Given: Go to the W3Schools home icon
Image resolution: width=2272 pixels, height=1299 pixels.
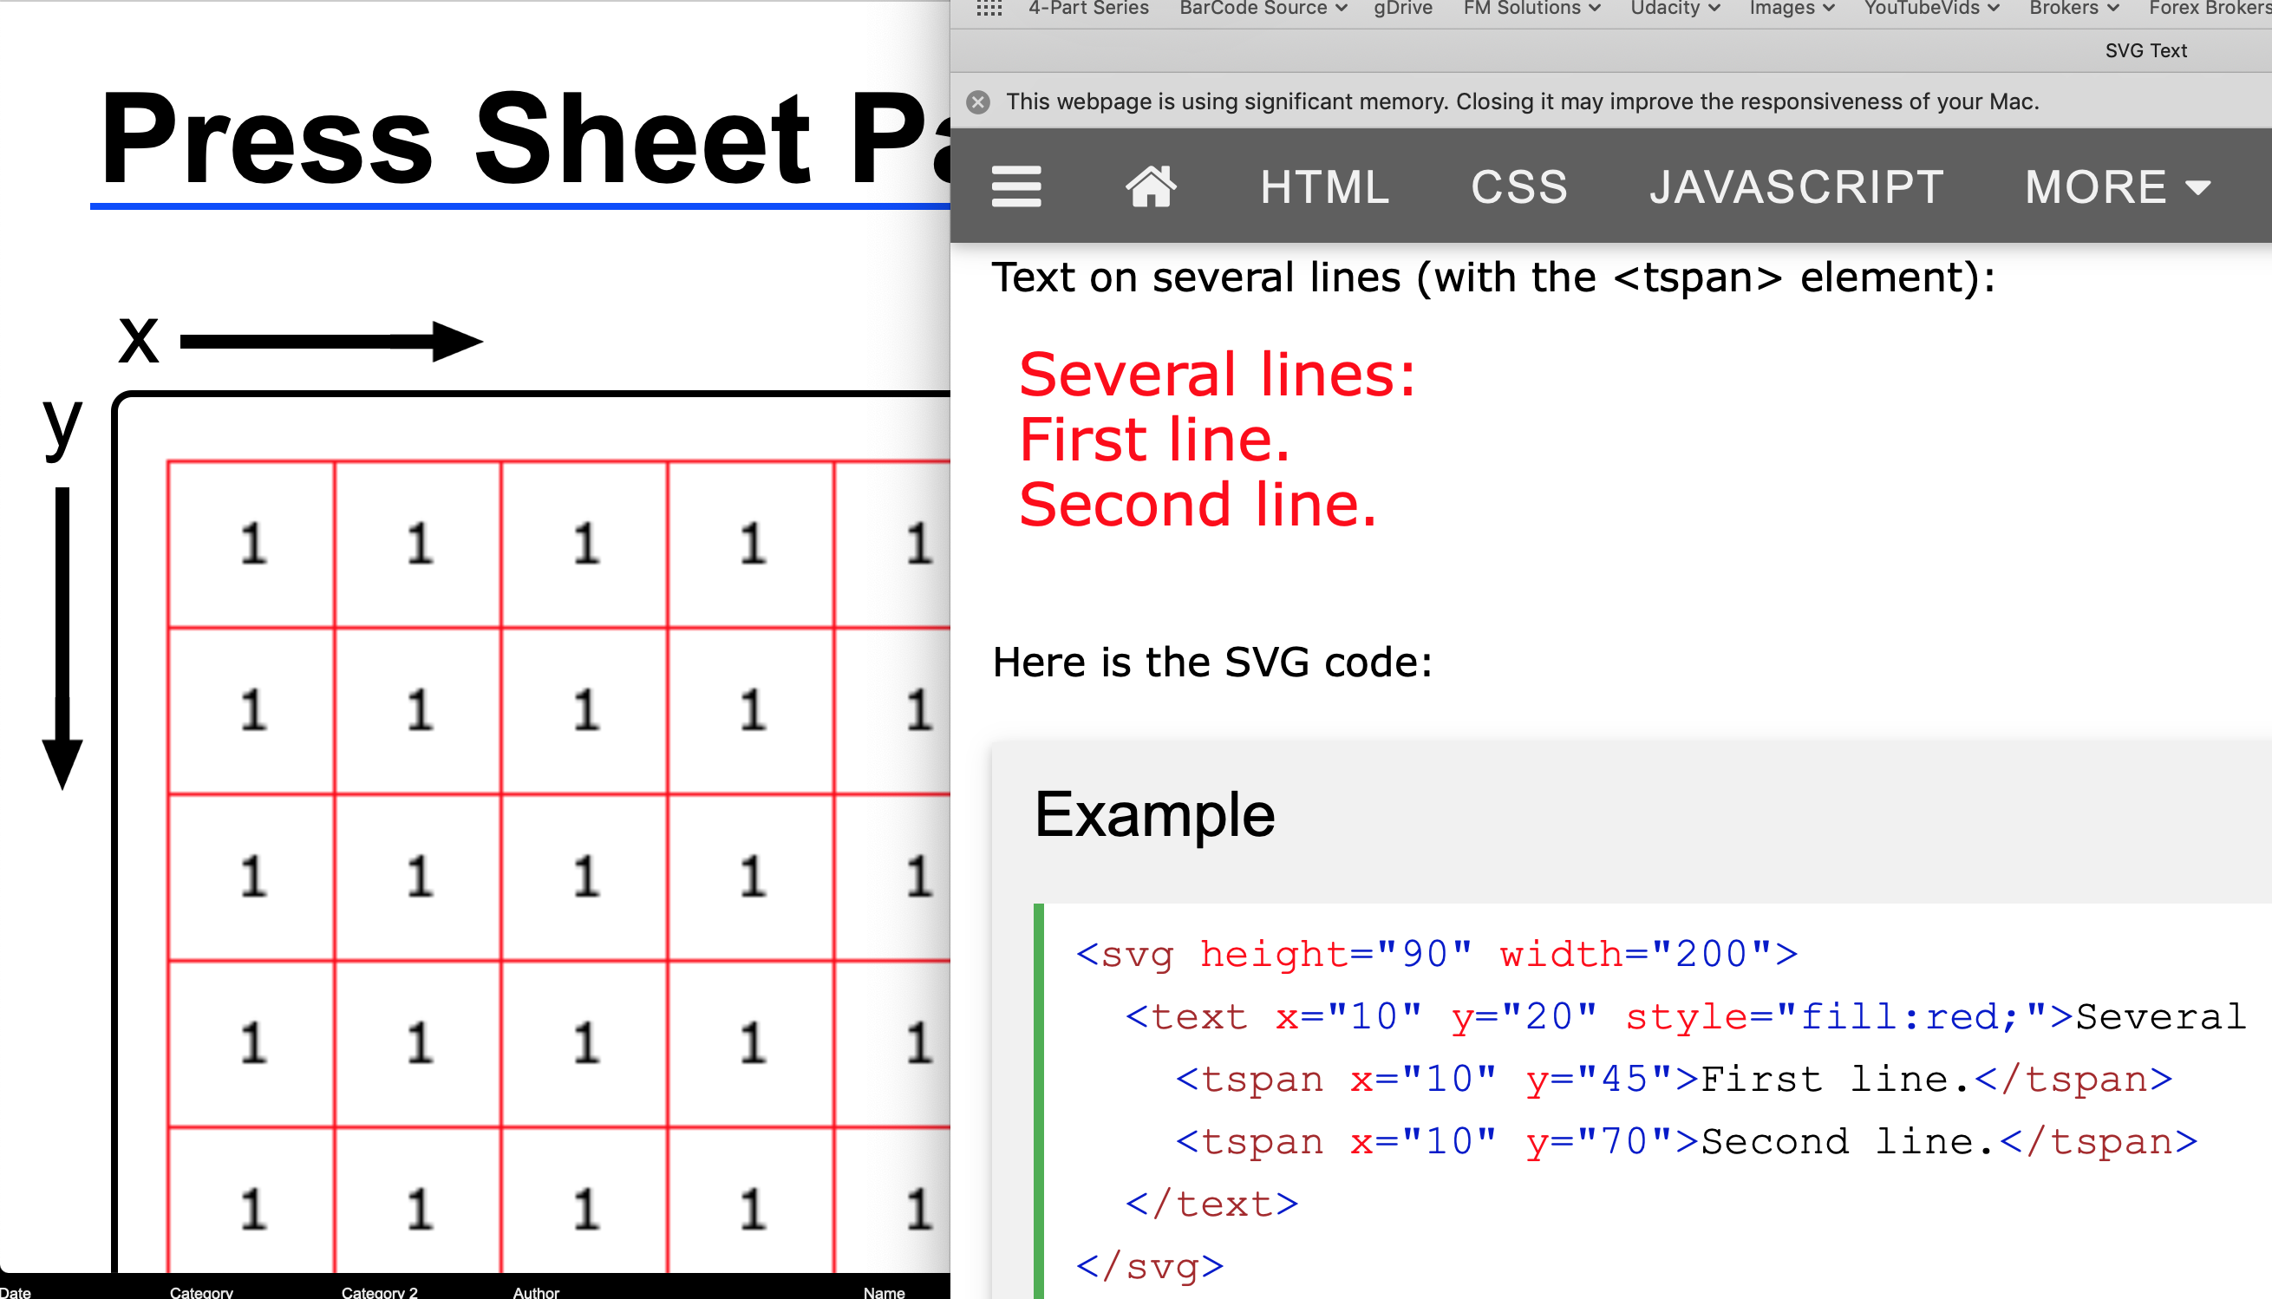Looking at the screenshot, I should [x=1151, y=186].
